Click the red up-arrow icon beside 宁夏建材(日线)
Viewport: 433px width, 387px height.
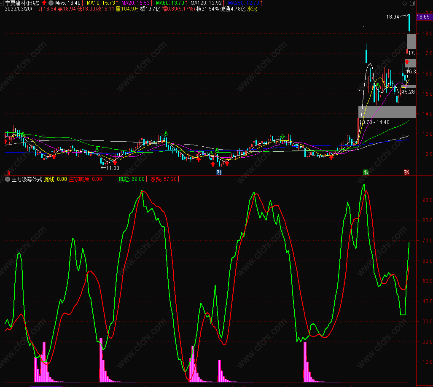click(x=44, y=3)
